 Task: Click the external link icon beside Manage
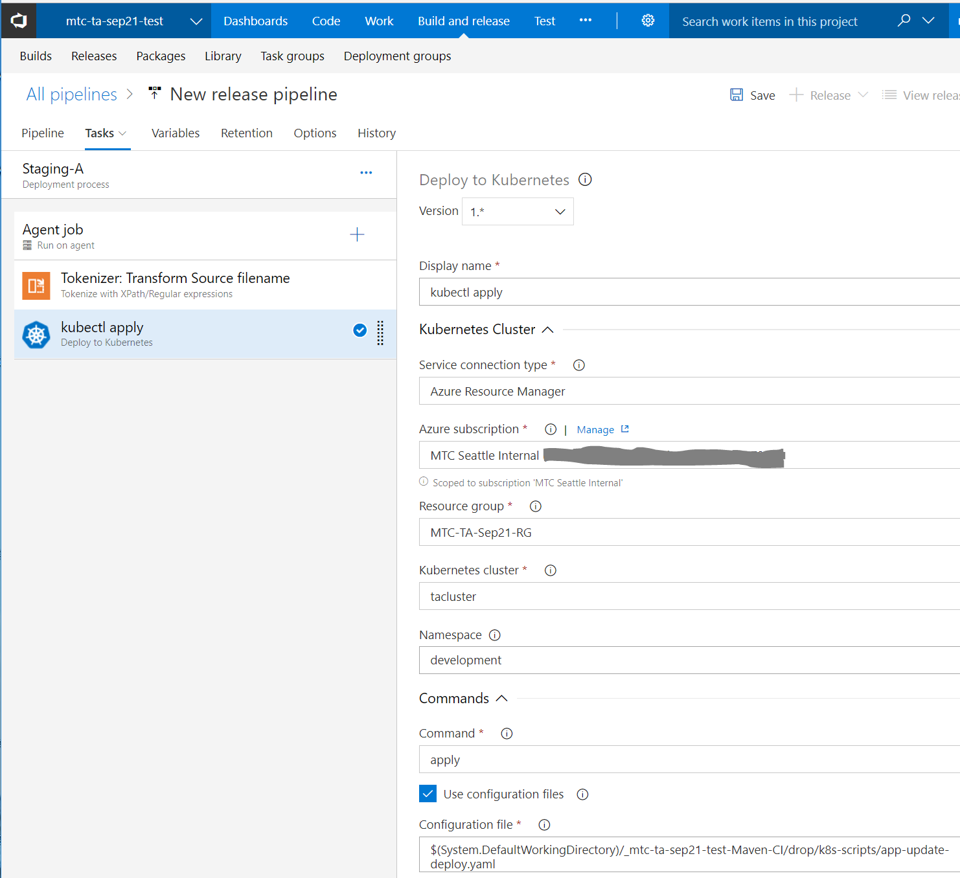point(625,429)
